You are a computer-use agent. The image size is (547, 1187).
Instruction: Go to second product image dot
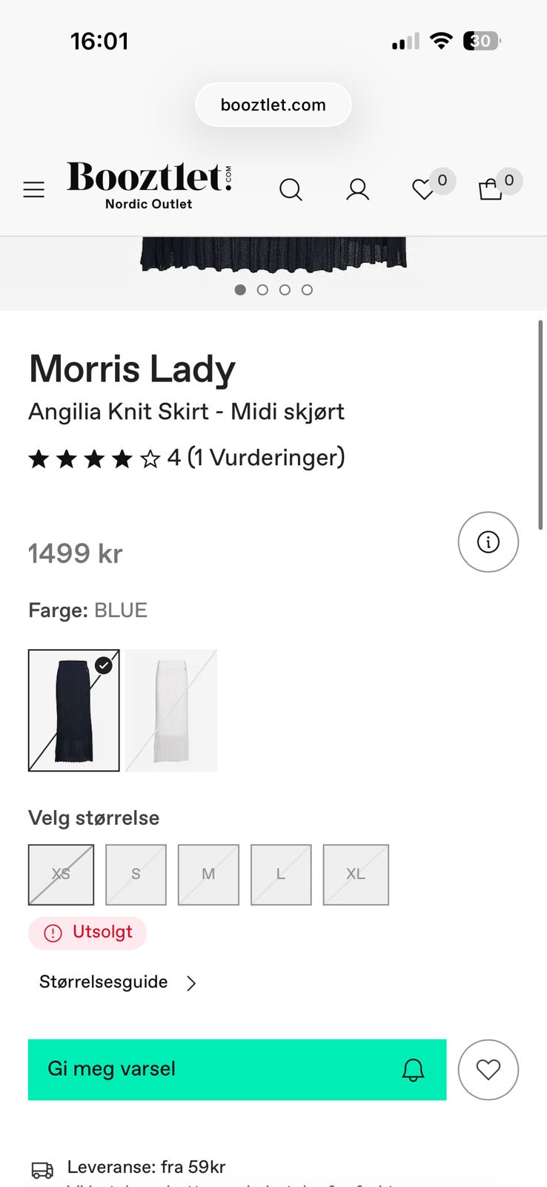click(262, 290)
